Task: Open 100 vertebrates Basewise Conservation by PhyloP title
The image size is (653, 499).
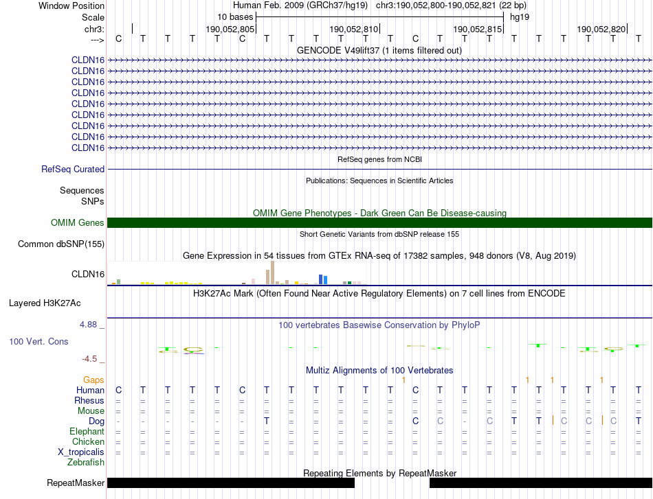Action: [x=379, y=325]
